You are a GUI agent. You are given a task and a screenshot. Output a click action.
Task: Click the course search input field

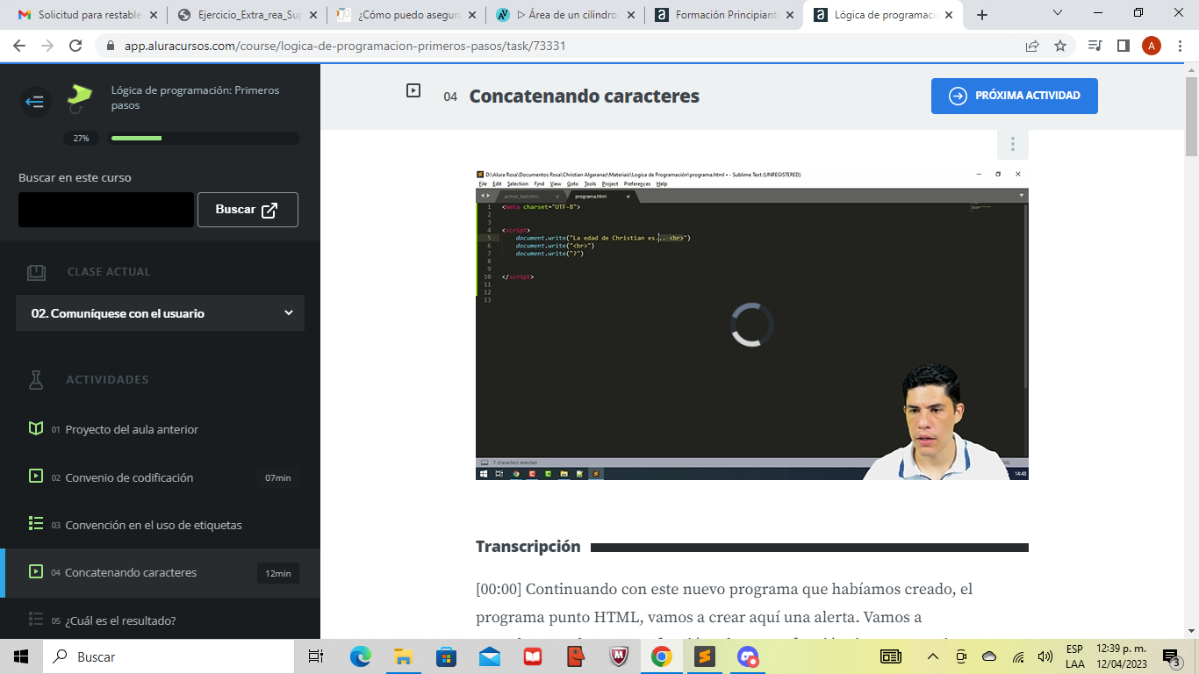point(106,210)
